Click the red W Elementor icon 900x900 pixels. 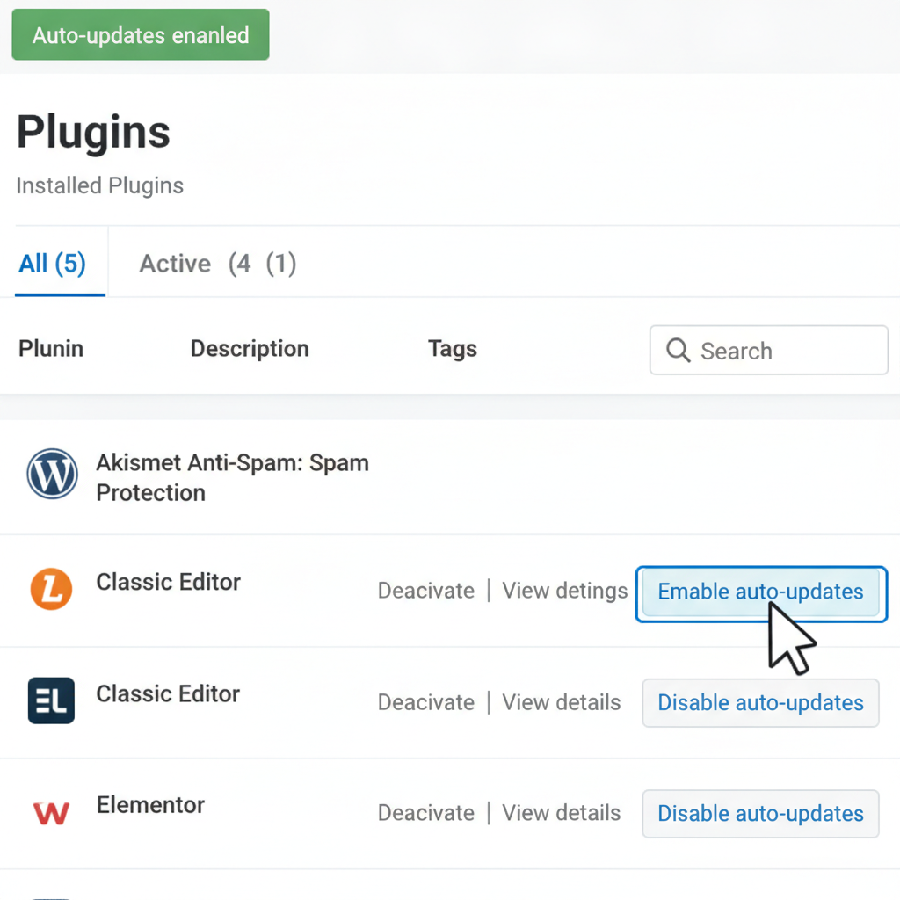pyautogui.click(x=51, y=813)
